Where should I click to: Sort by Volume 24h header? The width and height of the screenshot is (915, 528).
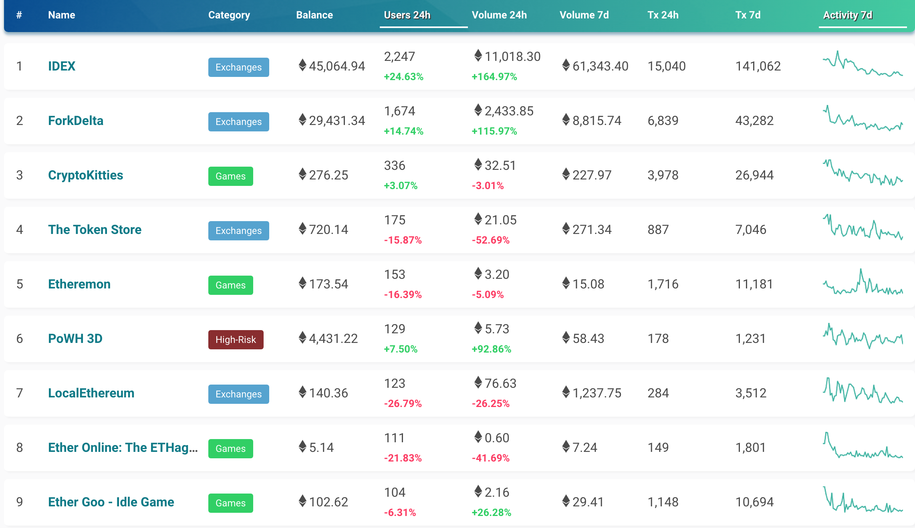click(499, 15)
